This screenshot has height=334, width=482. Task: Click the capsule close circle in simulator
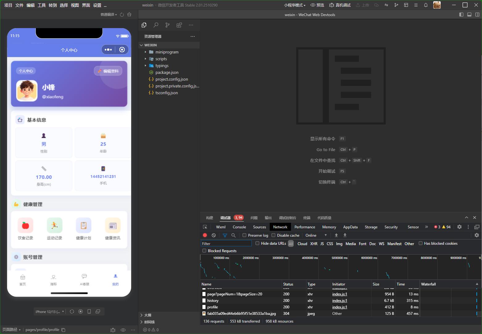coord(122,49)
